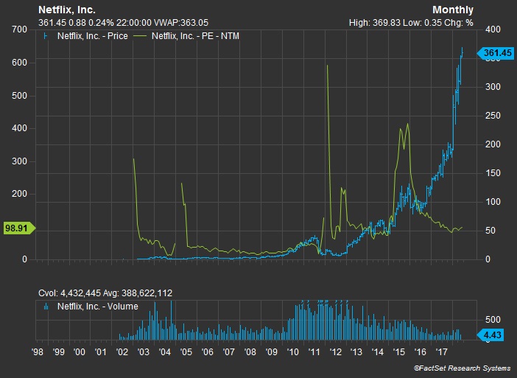517x378 pixels.
Task: Click the '08 year label on time axis
Action: coord(250,352)
